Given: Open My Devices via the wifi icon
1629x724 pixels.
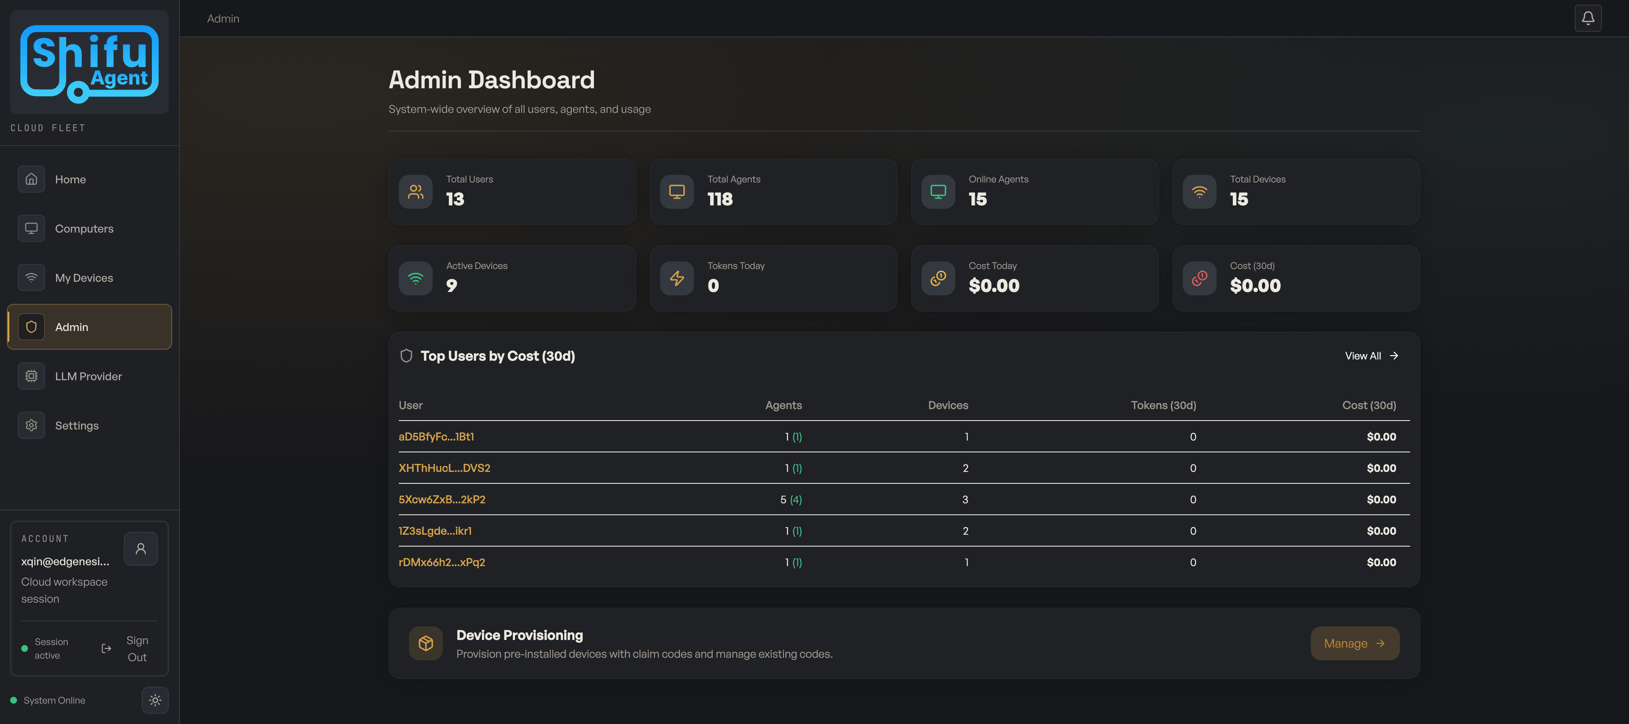Looking at the screenshot, I should (31, 277).
